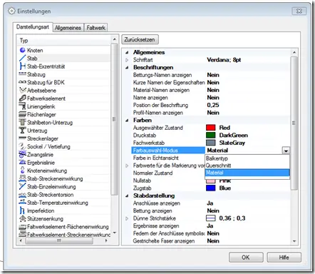
Task: Switch to the Darstellungsart tab
Action: (x=33, y=27)
